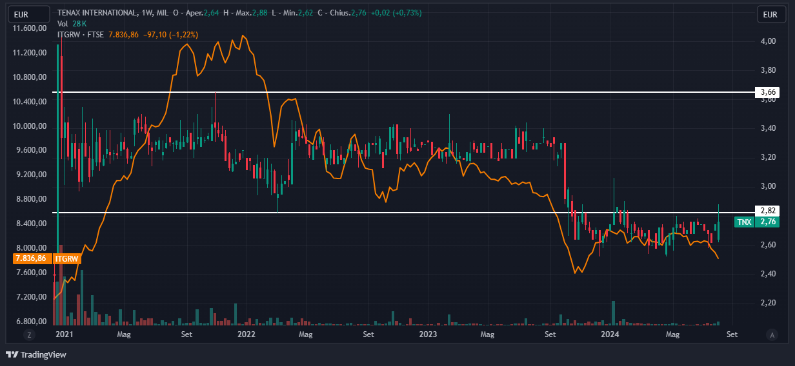The height and width of the screenshot is (366, 795).
Task: Click the 2022 label on time axis
Action: [246, 334]
